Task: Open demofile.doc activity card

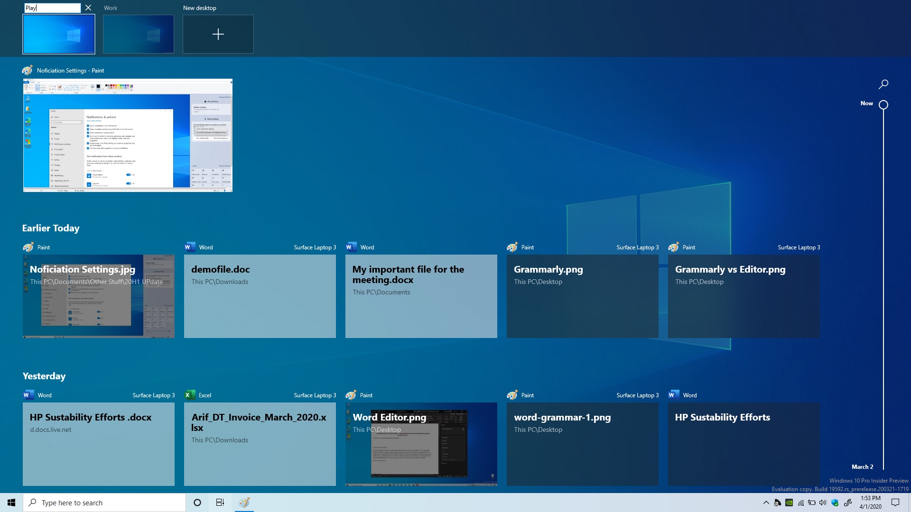Action: (x=260, y=296)
